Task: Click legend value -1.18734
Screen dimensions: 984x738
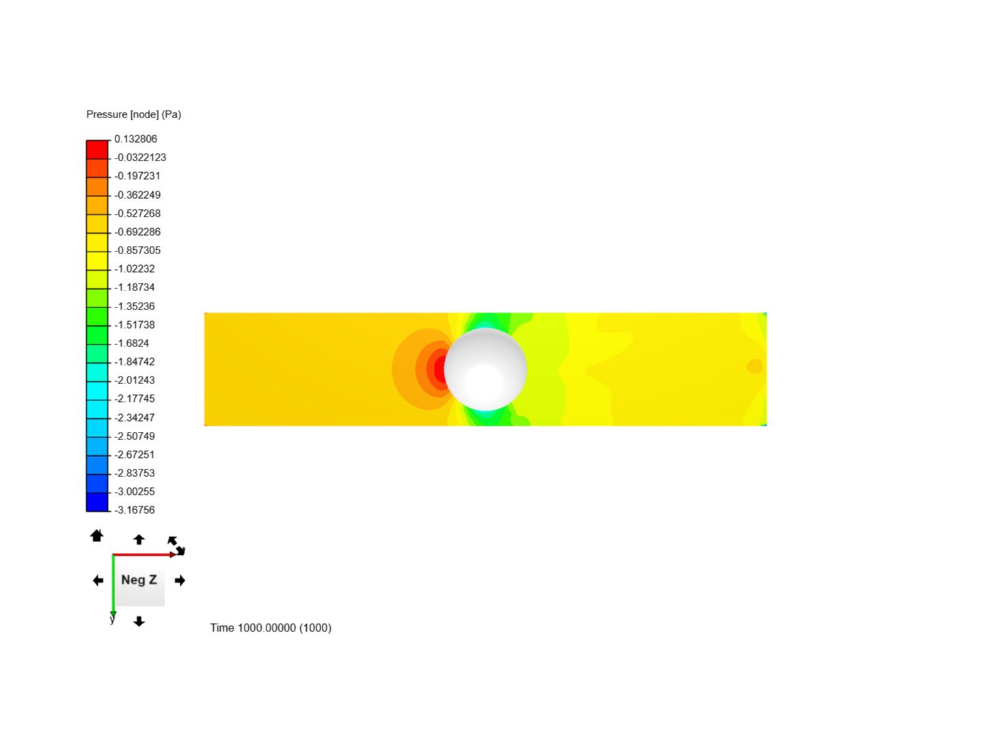Action: click(x=135, y=287)
